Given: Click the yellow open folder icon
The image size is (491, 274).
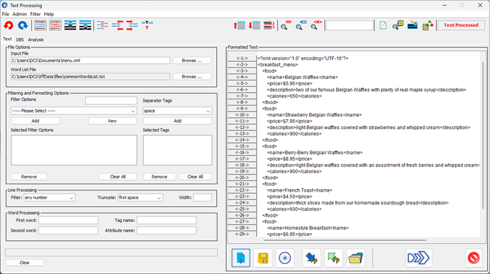Looking at the screenshot, I should tap(355, 258).
